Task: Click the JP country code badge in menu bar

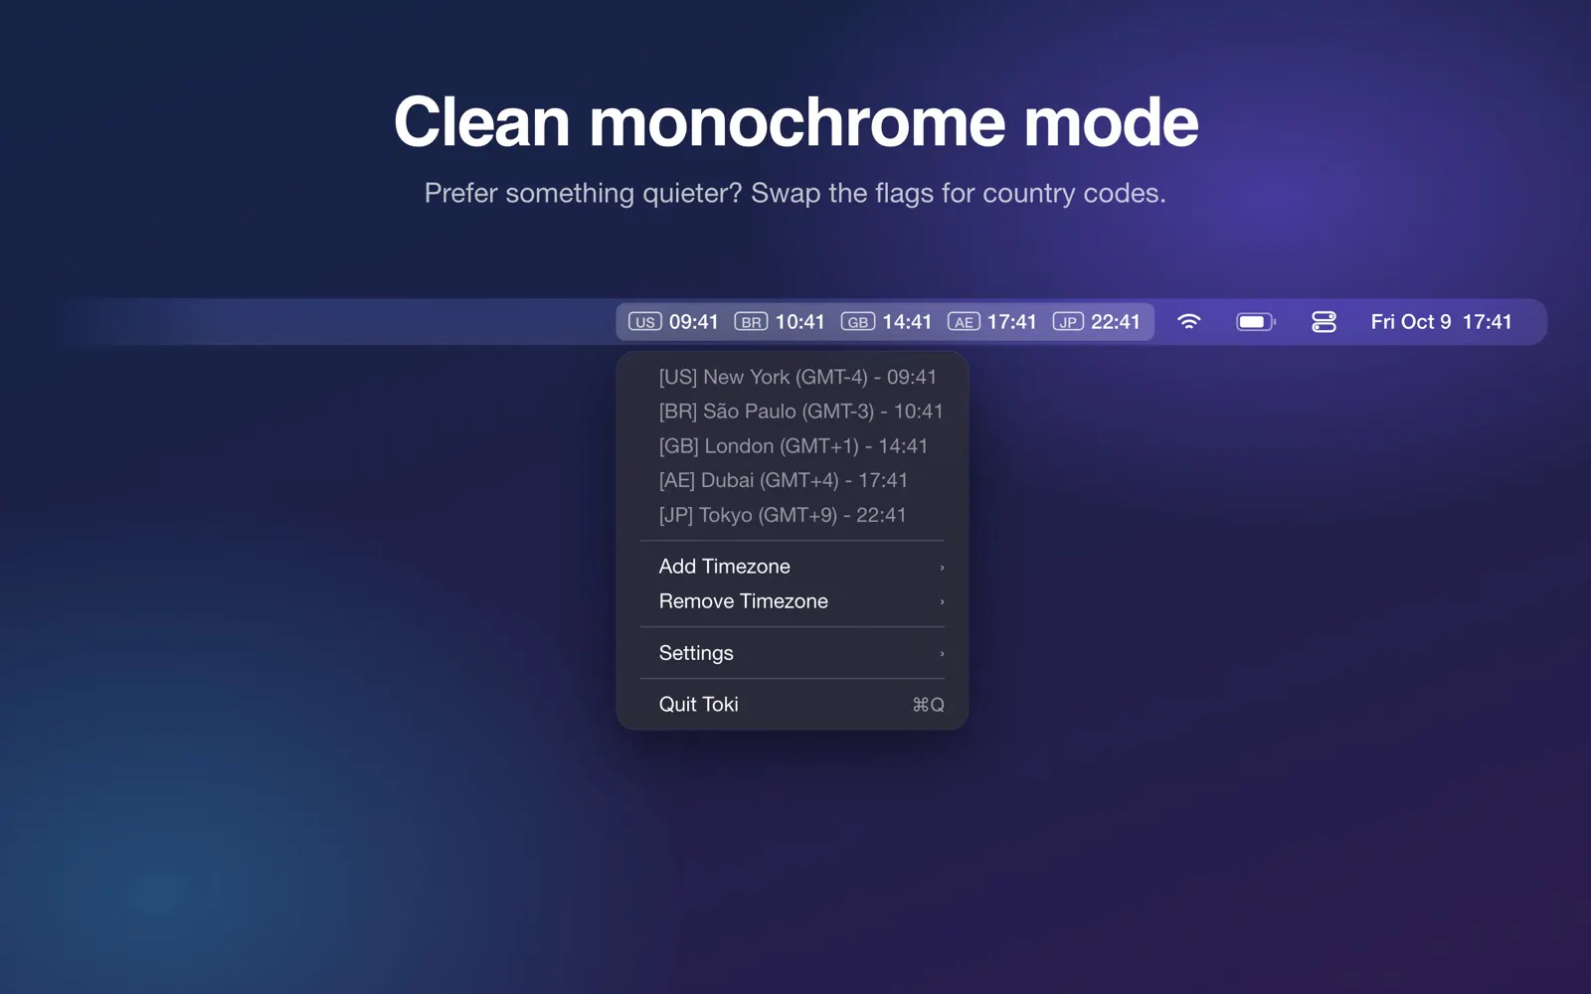Action: click(1068, 322)
